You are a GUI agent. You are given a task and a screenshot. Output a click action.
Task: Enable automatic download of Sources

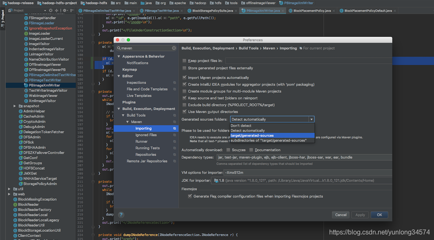228,150
